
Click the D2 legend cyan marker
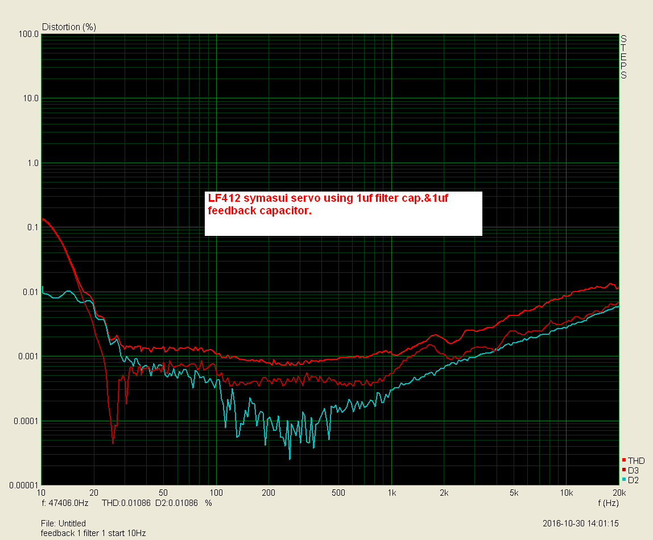tap(624, 479)
